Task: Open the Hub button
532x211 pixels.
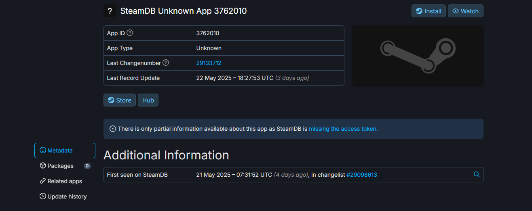Action: (148, 100)
